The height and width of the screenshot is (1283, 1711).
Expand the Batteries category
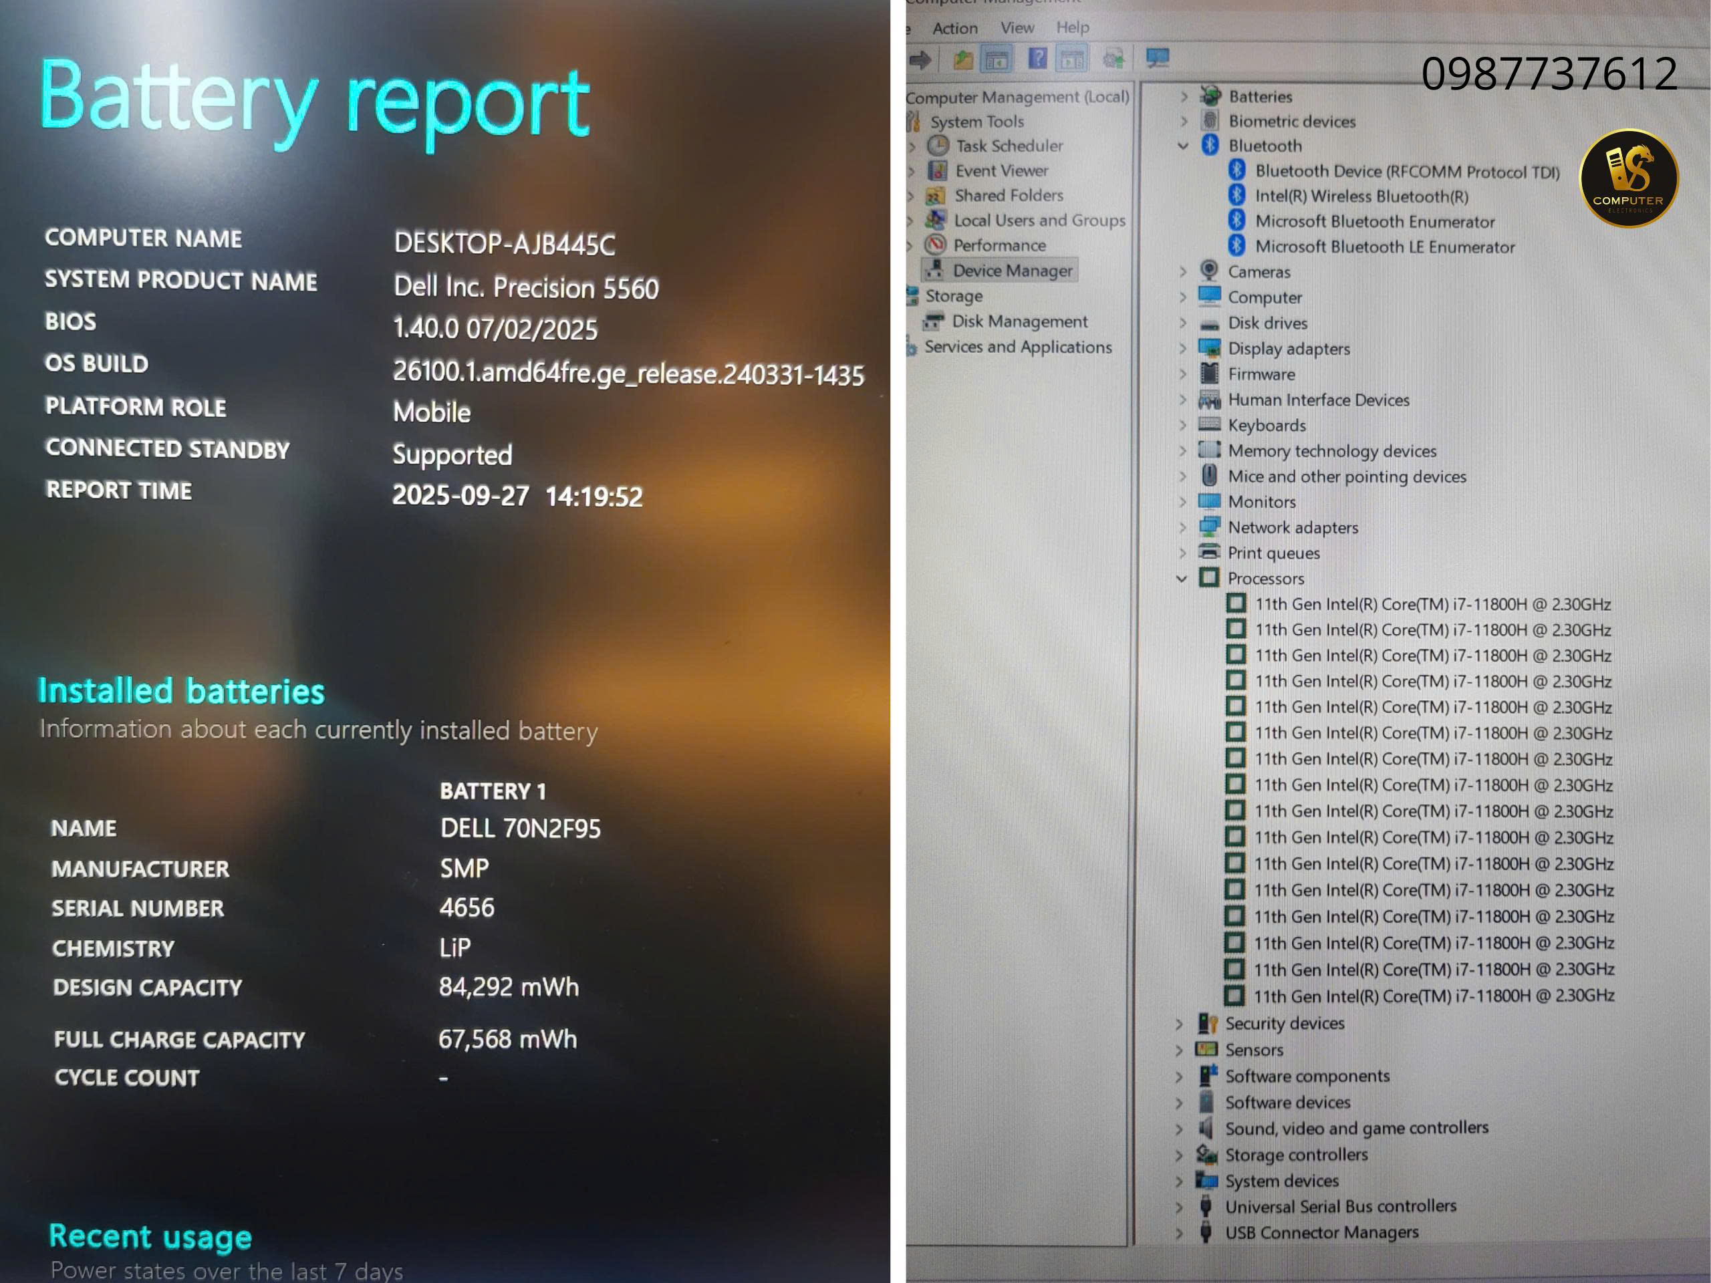[1184, 97]
